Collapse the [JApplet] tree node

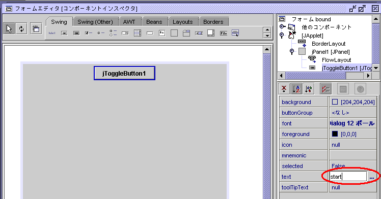tap(282, 35)
